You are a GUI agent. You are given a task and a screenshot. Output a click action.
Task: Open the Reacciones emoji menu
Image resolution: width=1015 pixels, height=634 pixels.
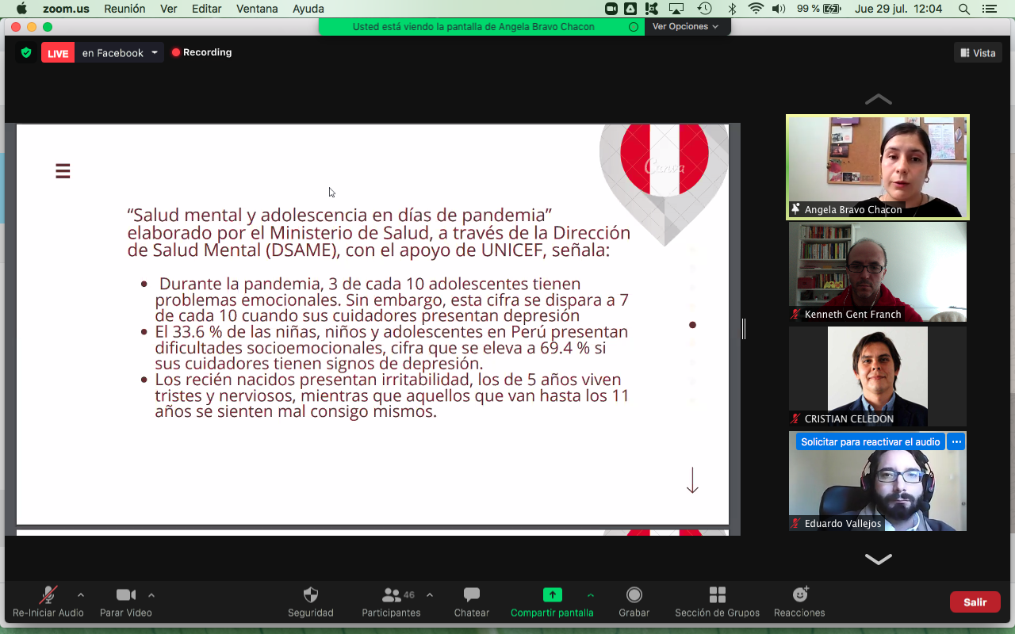click(x=799, y=595)
